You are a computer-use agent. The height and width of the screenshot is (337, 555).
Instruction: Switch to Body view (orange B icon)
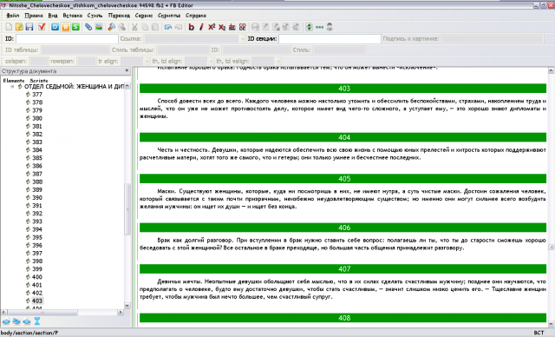(66, 27)
